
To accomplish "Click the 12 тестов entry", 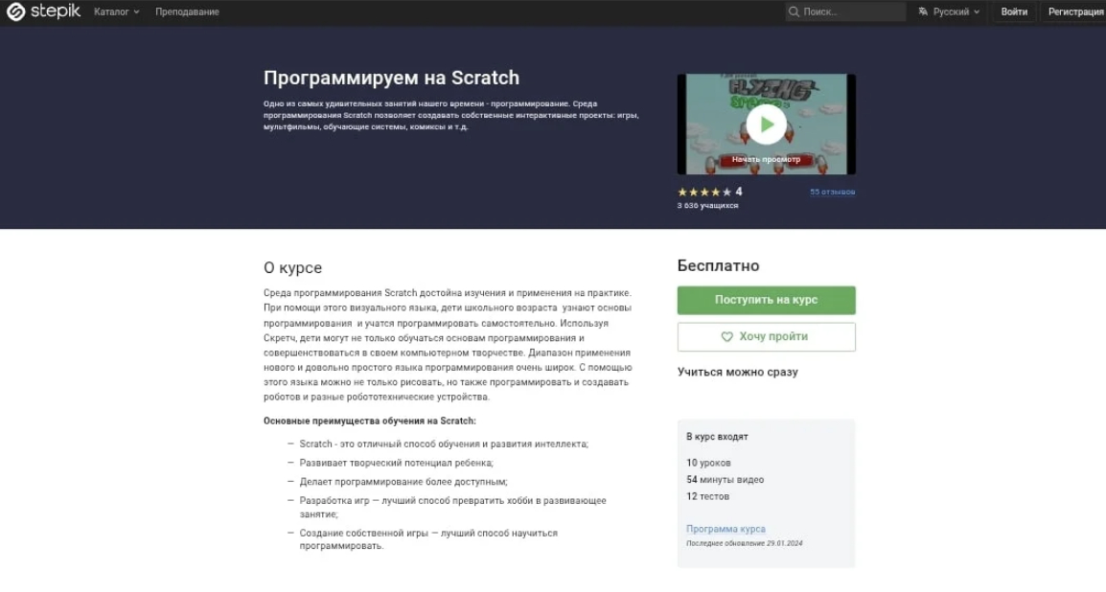I will pos(707,497).
